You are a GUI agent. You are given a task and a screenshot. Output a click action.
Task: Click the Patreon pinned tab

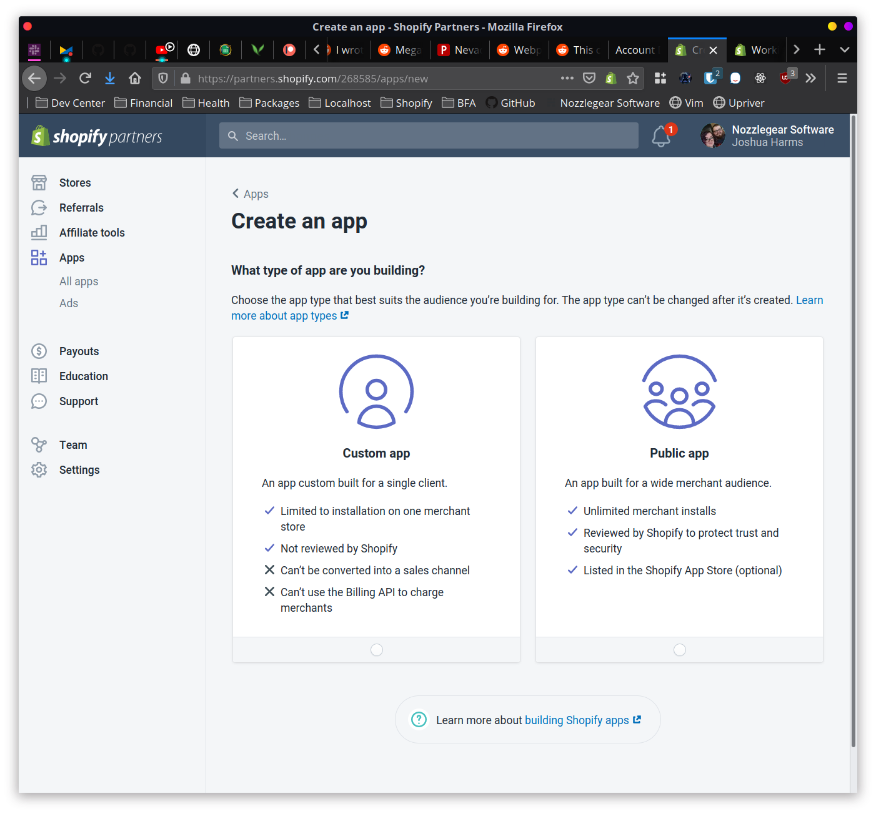tap(289, 50)
